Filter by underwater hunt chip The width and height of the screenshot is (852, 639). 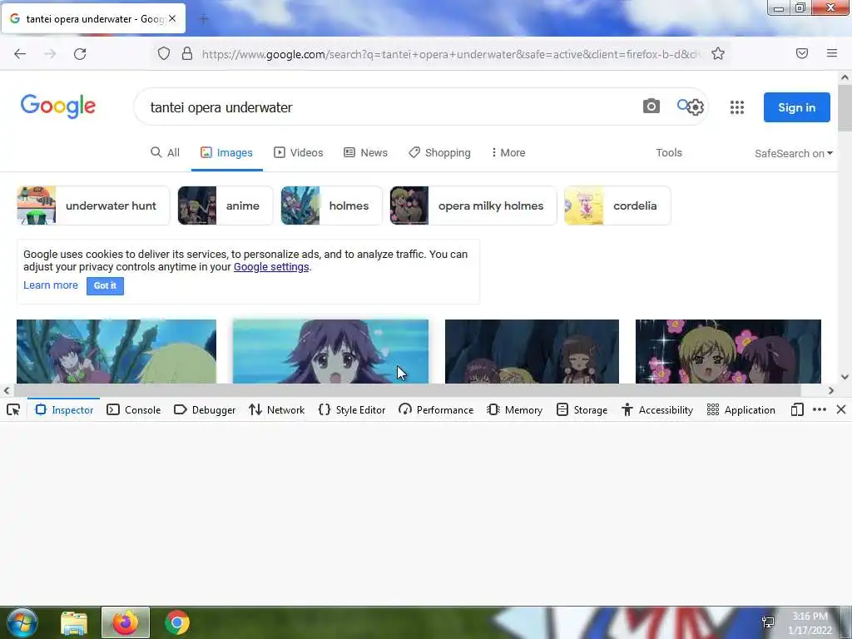[93, 206]
